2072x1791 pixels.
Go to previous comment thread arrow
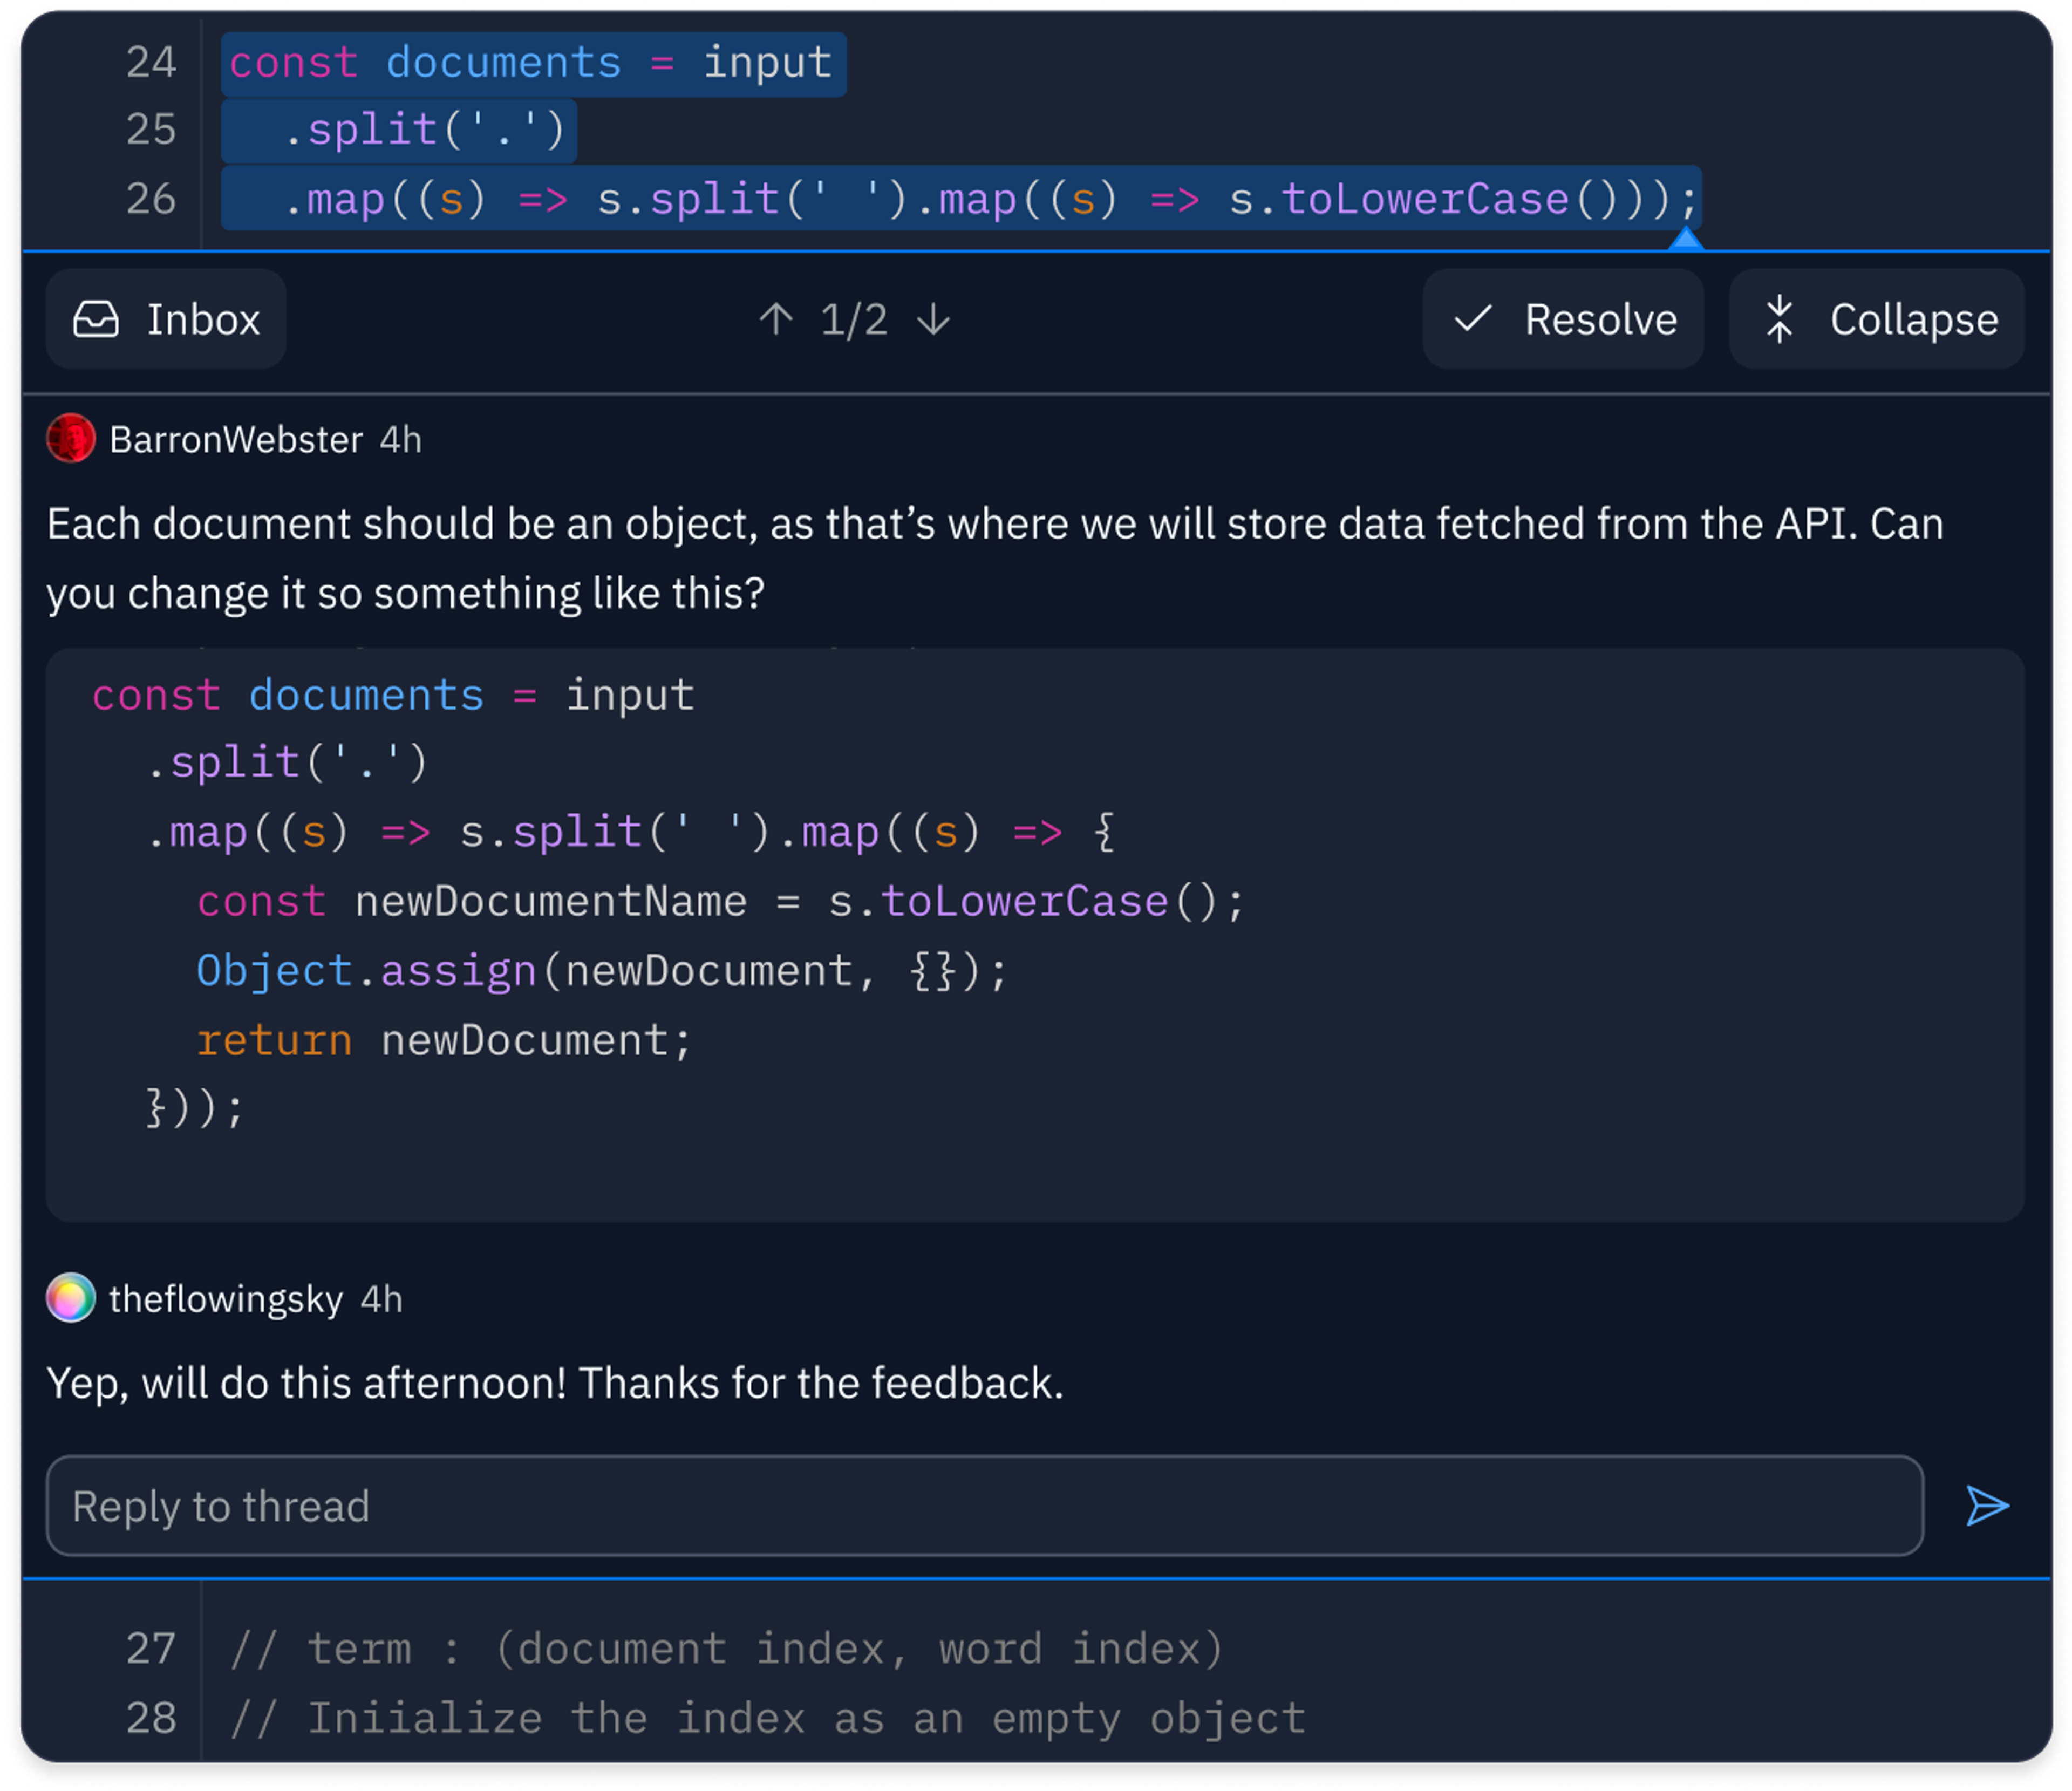(775, 320)
